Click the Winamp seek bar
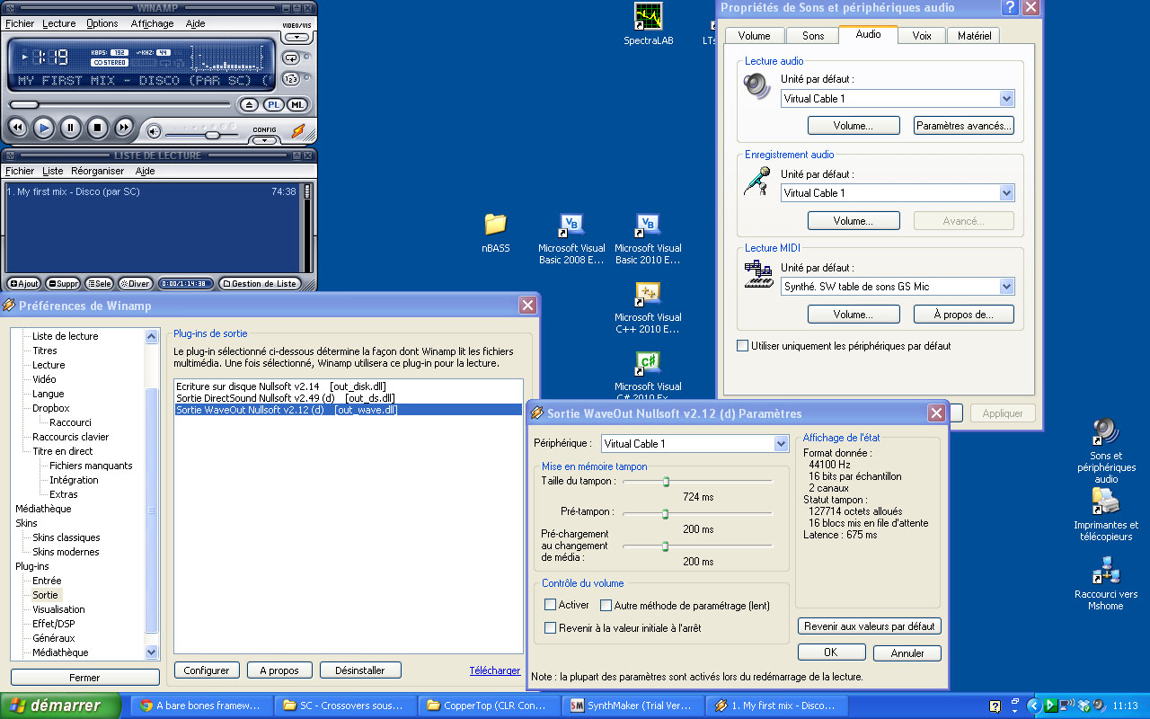 click(121, 104)
